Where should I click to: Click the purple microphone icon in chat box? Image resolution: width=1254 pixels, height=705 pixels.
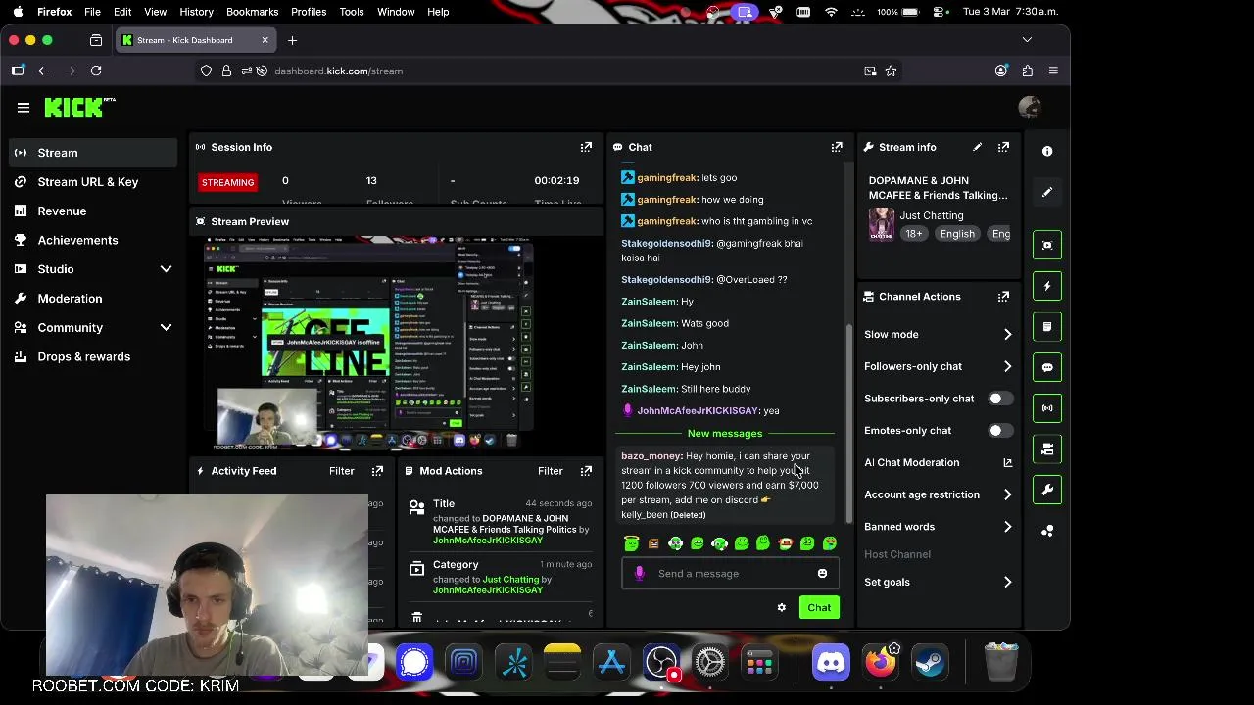point(640,574)
